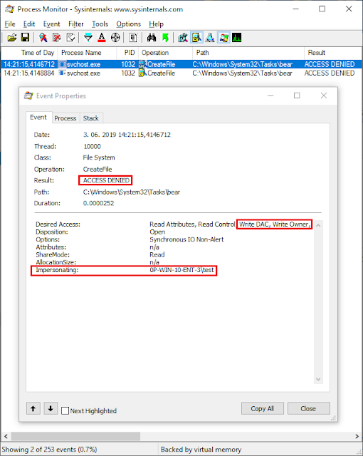Screen dimensions: 363x456
Task: Toggle Show Registry Activity toolbar button
Action: pyautogui.click(x=183, y=38)
